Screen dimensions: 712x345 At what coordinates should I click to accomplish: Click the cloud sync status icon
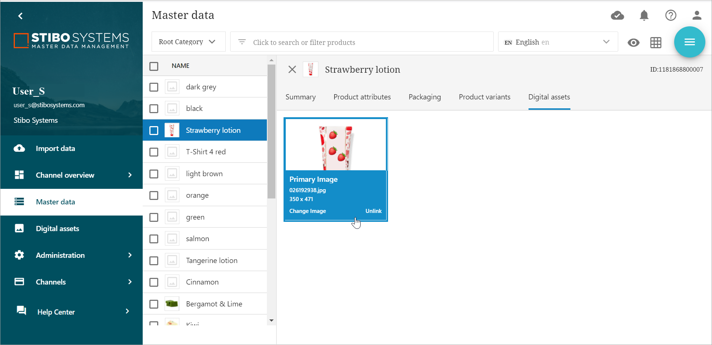point(617,15)
